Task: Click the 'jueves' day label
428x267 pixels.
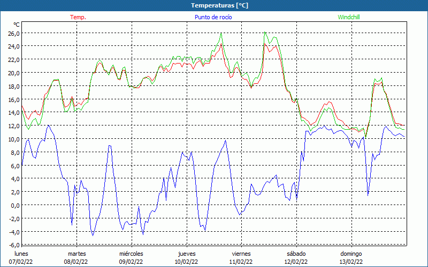Action: coord(187,254)
